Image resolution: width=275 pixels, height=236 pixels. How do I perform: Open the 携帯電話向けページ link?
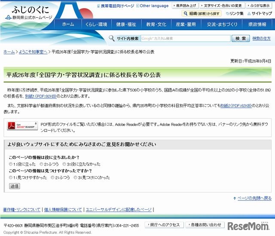tap(116, 6)
